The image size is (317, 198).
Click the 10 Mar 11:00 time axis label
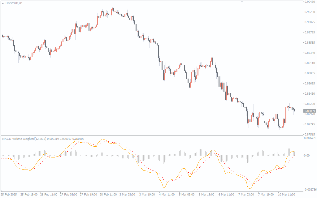[287, 195]
